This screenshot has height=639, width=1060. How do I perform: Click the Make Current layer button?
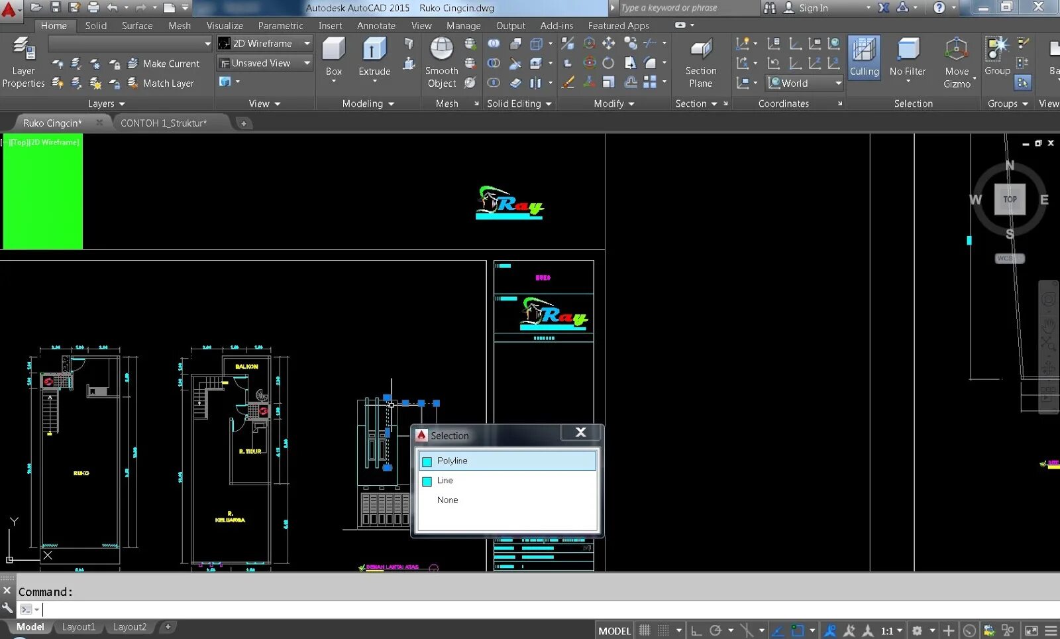pos(164,64)
